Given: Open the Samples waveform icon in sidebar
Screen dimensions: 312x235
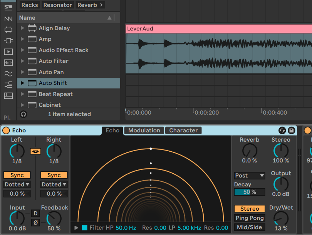Looking at the screenshot, I should coord(8,63).
